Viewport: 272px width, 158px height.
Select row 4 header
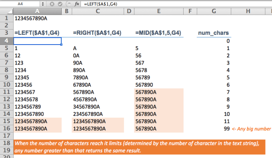(x=7, y=41)
